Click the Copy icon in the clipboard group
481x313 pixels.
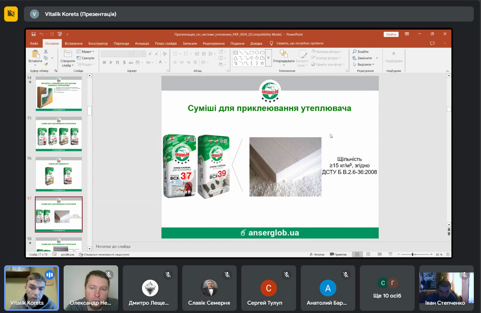coord(46,58)
